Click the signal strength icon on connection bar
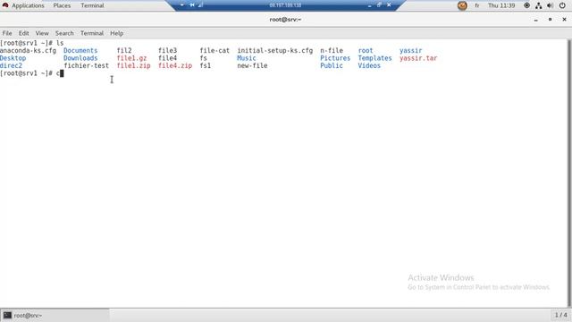Viewport: 572px width, 322px height. click(200, 5)
